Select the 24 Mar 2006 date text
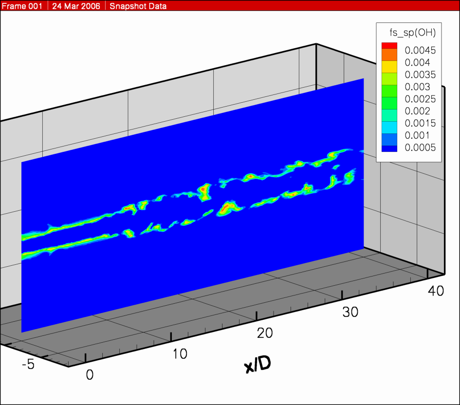 (77, 6)
